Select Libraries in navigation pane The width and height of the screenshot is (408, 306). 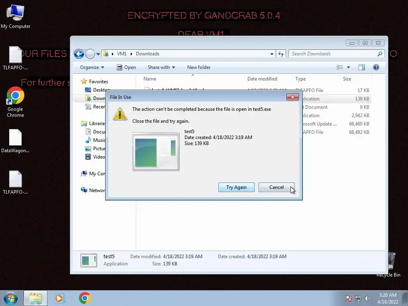(x=92, y=124)
